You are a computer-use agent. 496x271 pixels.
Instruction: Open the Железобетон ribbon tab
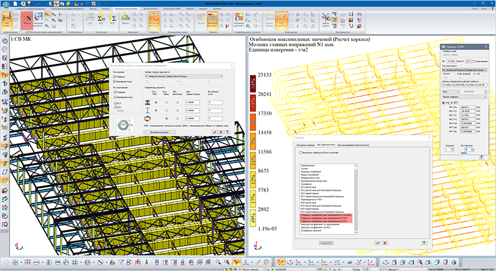[x=150, y=9]
